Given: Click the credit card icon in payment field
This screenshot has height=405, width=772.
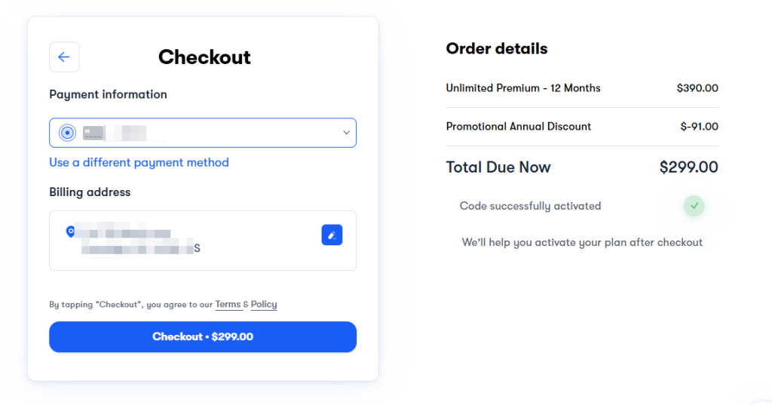Looking at the screenshot, I should [x=93, y=133].
